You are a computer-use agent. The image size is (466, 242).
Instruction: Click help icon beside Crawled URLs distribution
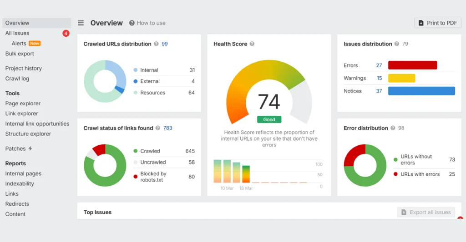click(156, 44)
